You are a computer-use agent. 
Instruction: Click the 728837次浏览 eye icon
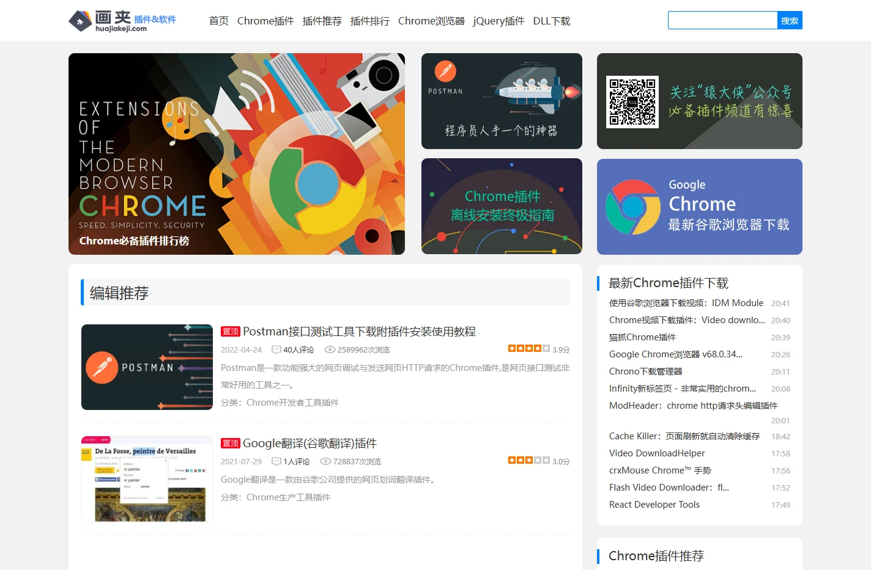[x=325, y=462]
